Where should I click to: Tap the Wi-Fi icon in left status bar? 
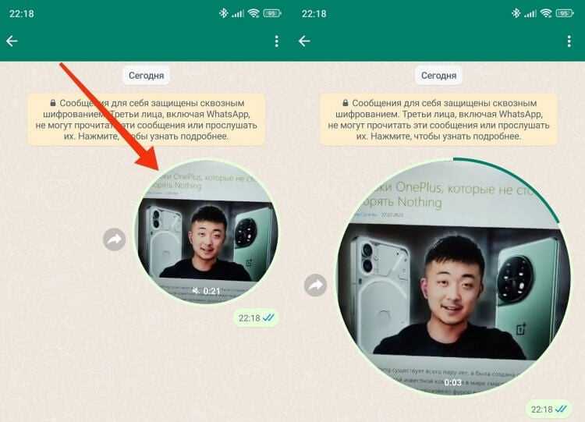(x=253, y=13)
